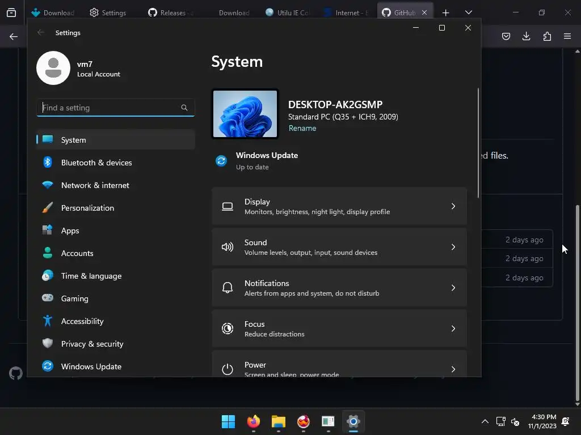
Task: Switch to the Releases browser tab
Action: click(171, 12)
